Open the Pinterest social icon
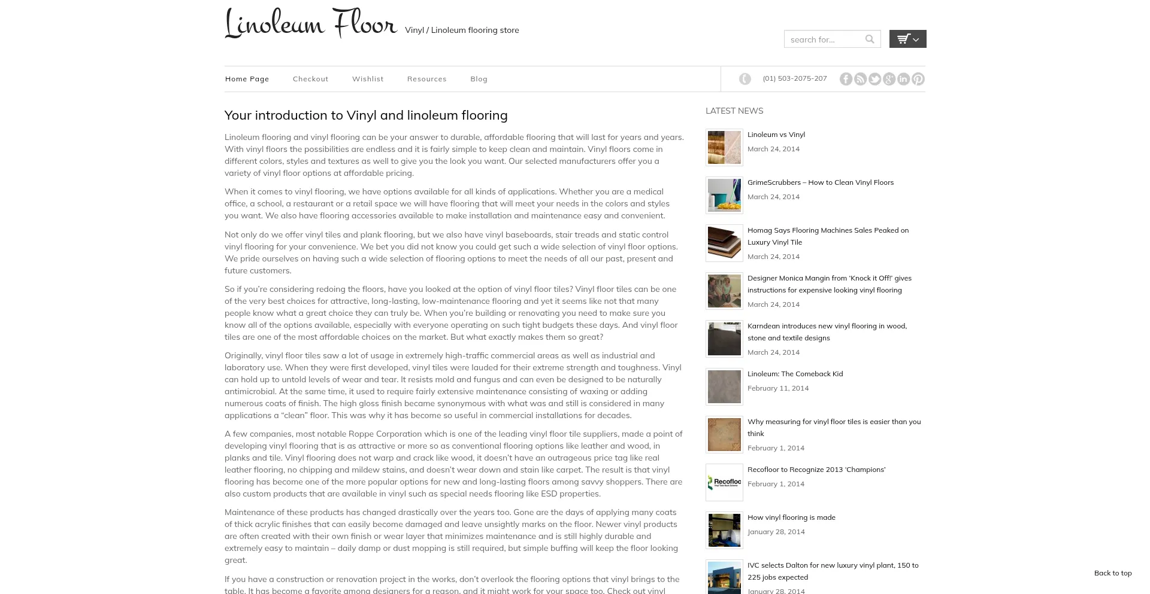 918,79
